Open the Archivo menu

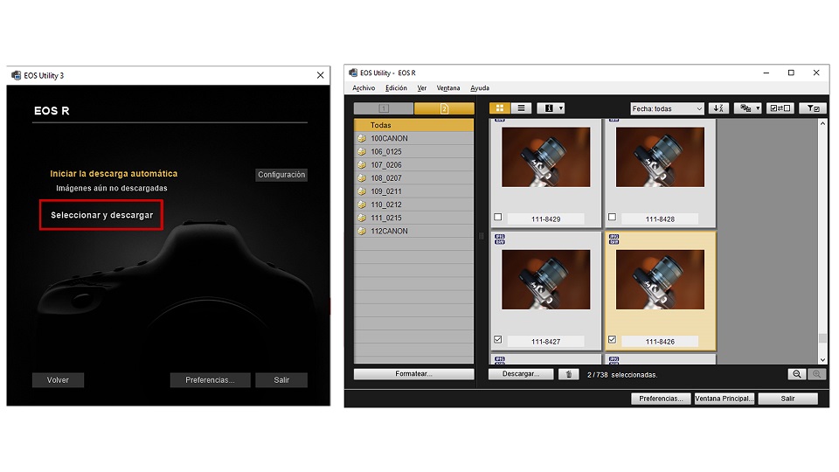point(363,88)
